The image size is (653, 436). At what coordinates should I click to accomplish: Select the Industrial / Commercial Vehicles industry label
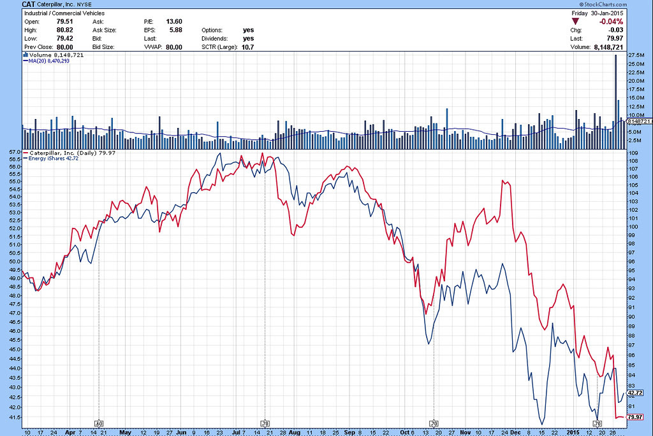[x=64, y=13]
